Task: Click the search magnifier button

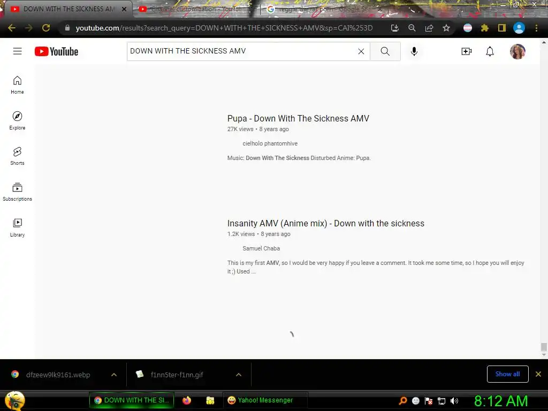Action: (385, 51)
